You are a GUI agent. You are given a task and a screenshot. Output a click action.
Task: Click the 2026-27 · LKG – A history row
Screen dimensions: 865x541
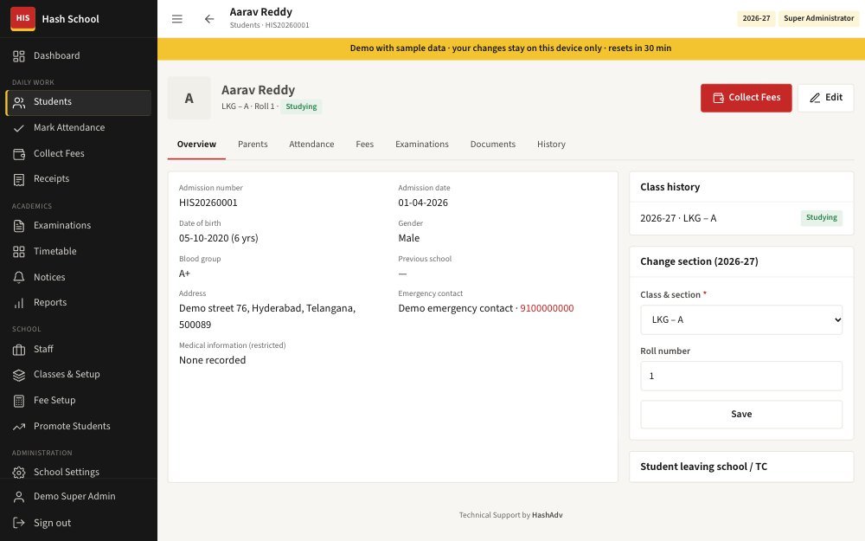[741, 218]
